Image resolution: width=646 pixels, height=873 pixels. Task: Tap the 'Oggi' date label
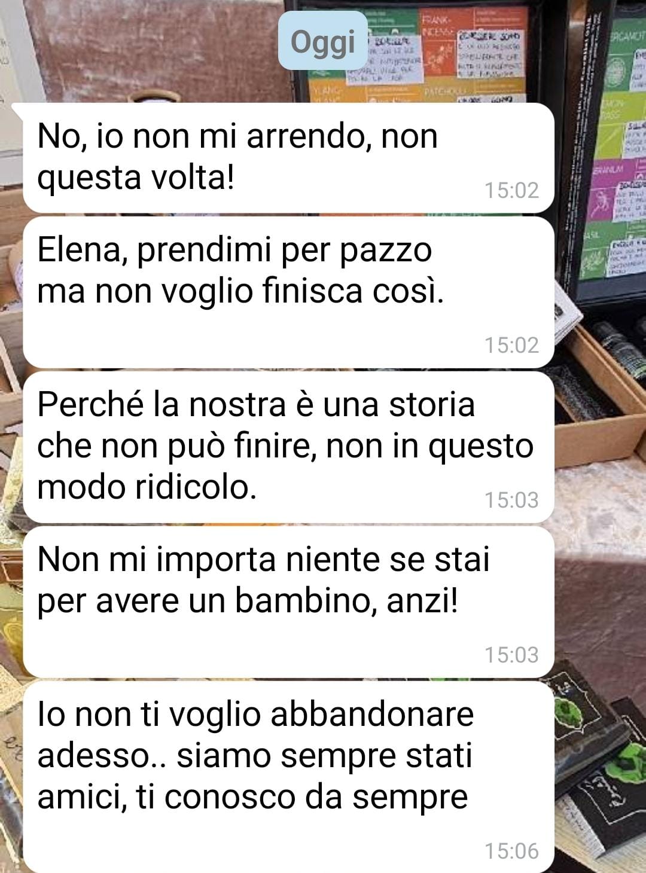322,42
